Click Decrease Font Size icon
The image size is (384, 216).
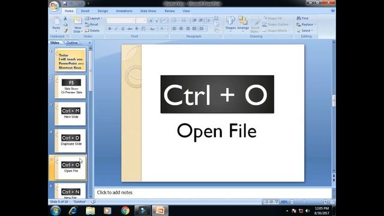click(157, 21)
